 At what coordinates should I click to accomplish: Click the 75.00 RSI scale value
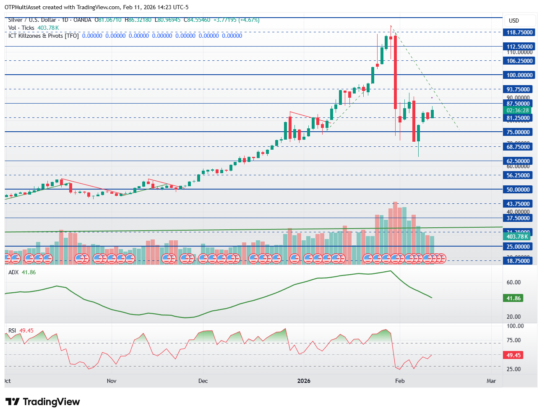[513, 340]
